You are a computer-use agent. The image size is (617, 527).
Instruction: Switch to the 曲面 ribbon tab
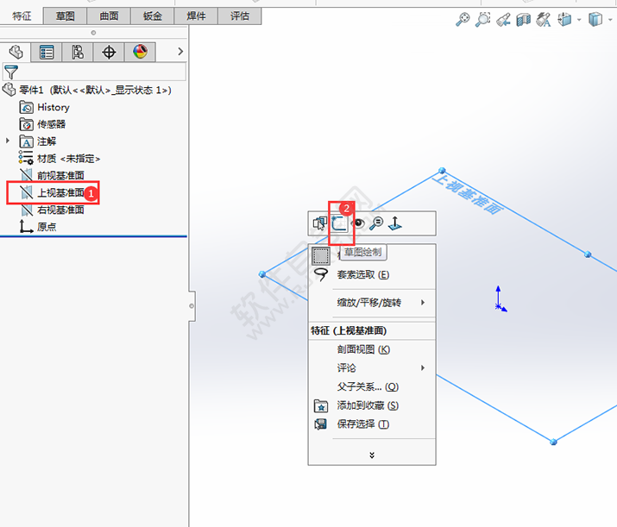point(109,16)
